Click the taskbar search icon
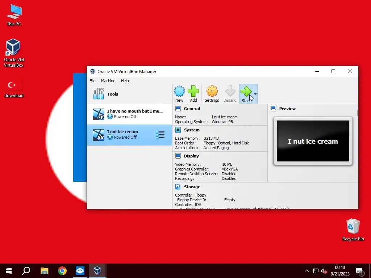371x278 pixels. coord(26,271)
